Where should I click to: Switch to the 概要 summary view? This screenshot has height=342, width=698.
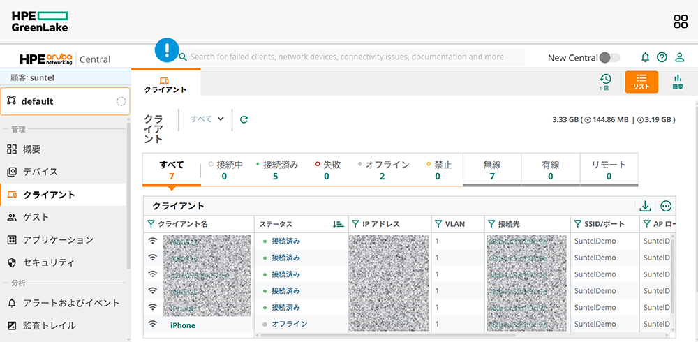pos(678,82)
